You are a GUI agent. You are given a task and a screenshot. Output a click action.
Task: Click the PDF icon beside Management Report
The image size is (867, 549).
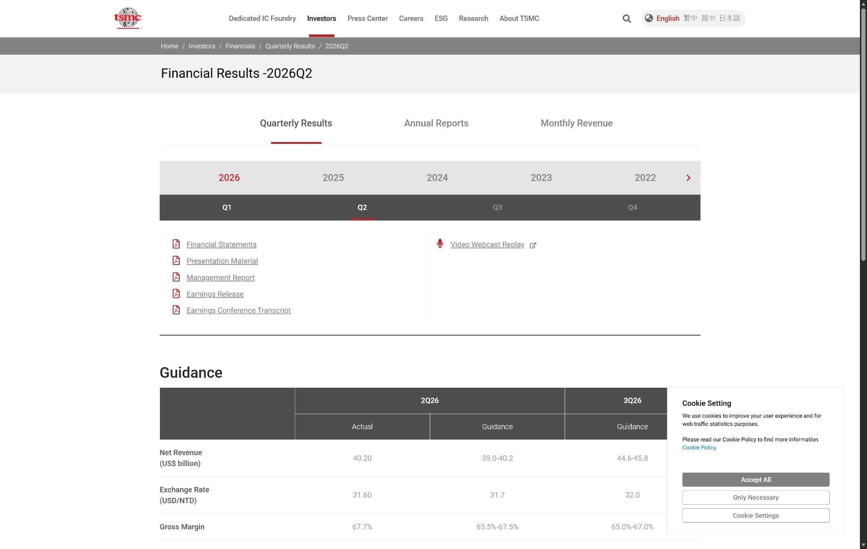tap(176, 277)
